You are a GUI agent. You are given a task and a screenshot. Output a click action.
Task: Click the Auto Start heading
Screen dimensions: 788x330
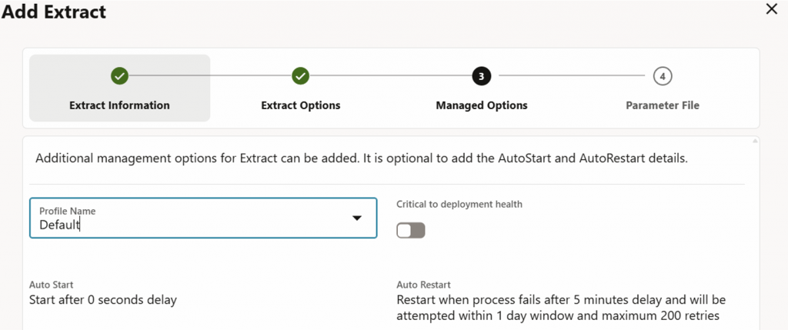click(x=52, y=285)
